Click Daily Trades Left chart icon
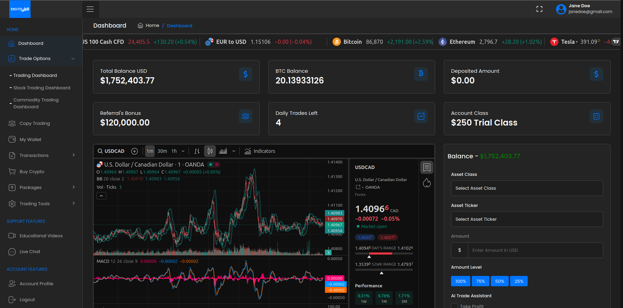Image resolution: width=623 pixels, height=308 pixels. pyautogui.click(x=421, y=116)
